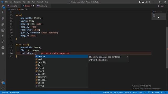The height and width of the screenshot is (94, 168).
Task: Click Watch Sass in status bar
Action: click(x=108, y=92)
